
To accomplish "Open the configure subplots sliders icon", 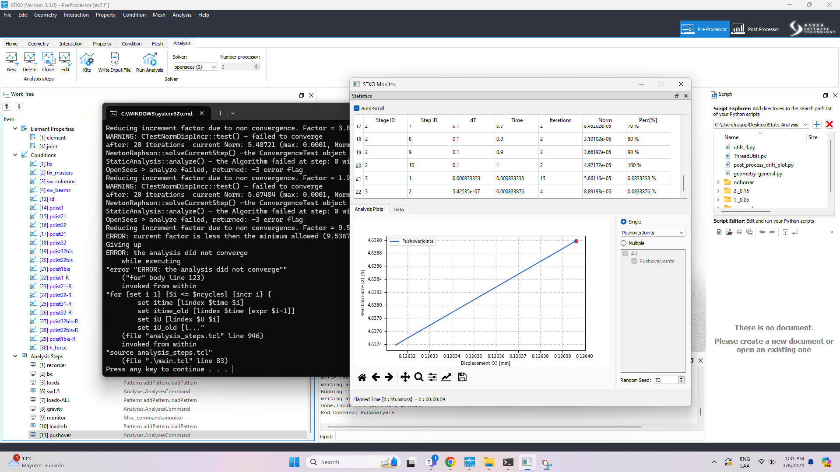I will pyautogui.click(x=432, y=377).
